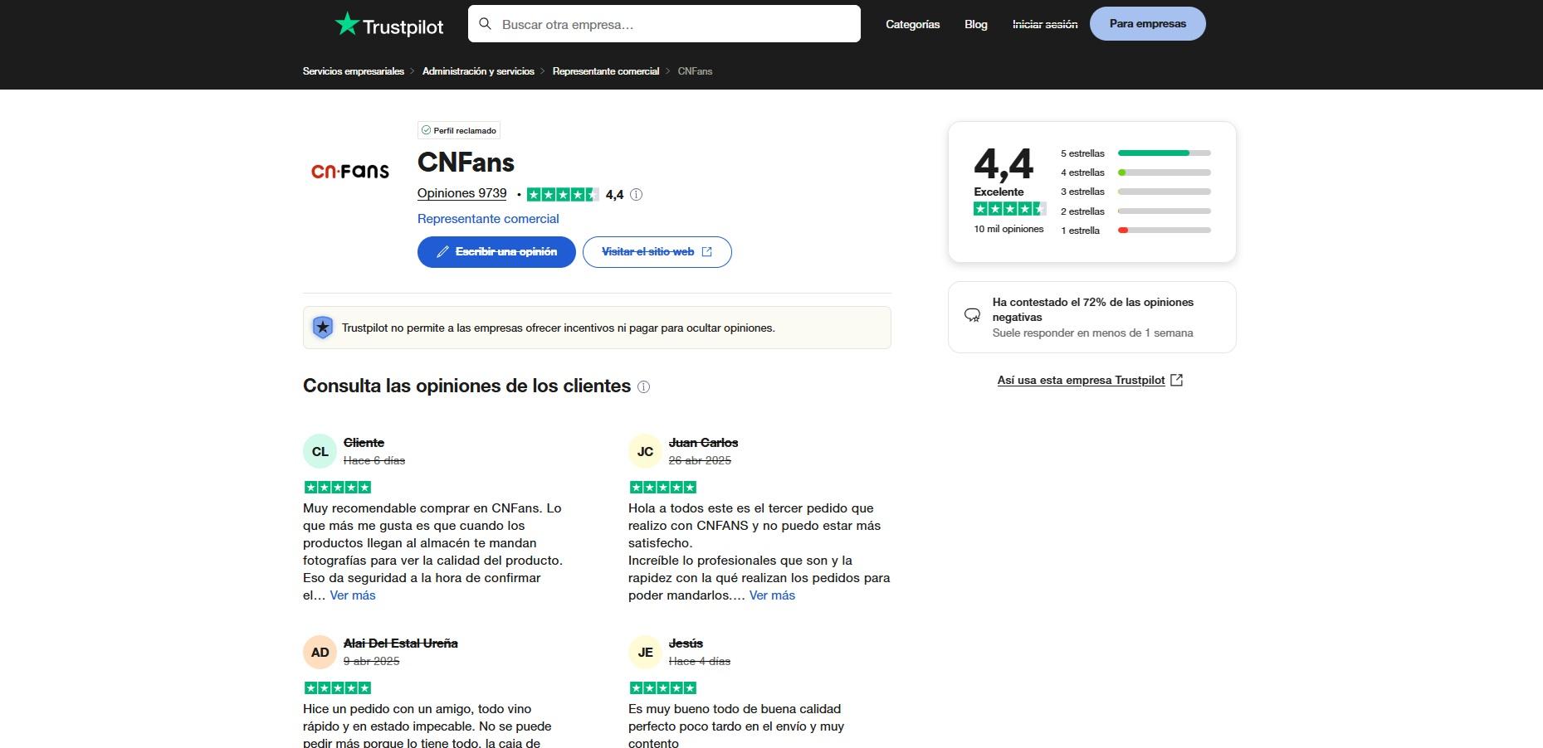Click the five-star rating on Juan Carlos's review
The height and width of the screenshot is (748, 1543).
pyautogui.click(x=662, y=487)
